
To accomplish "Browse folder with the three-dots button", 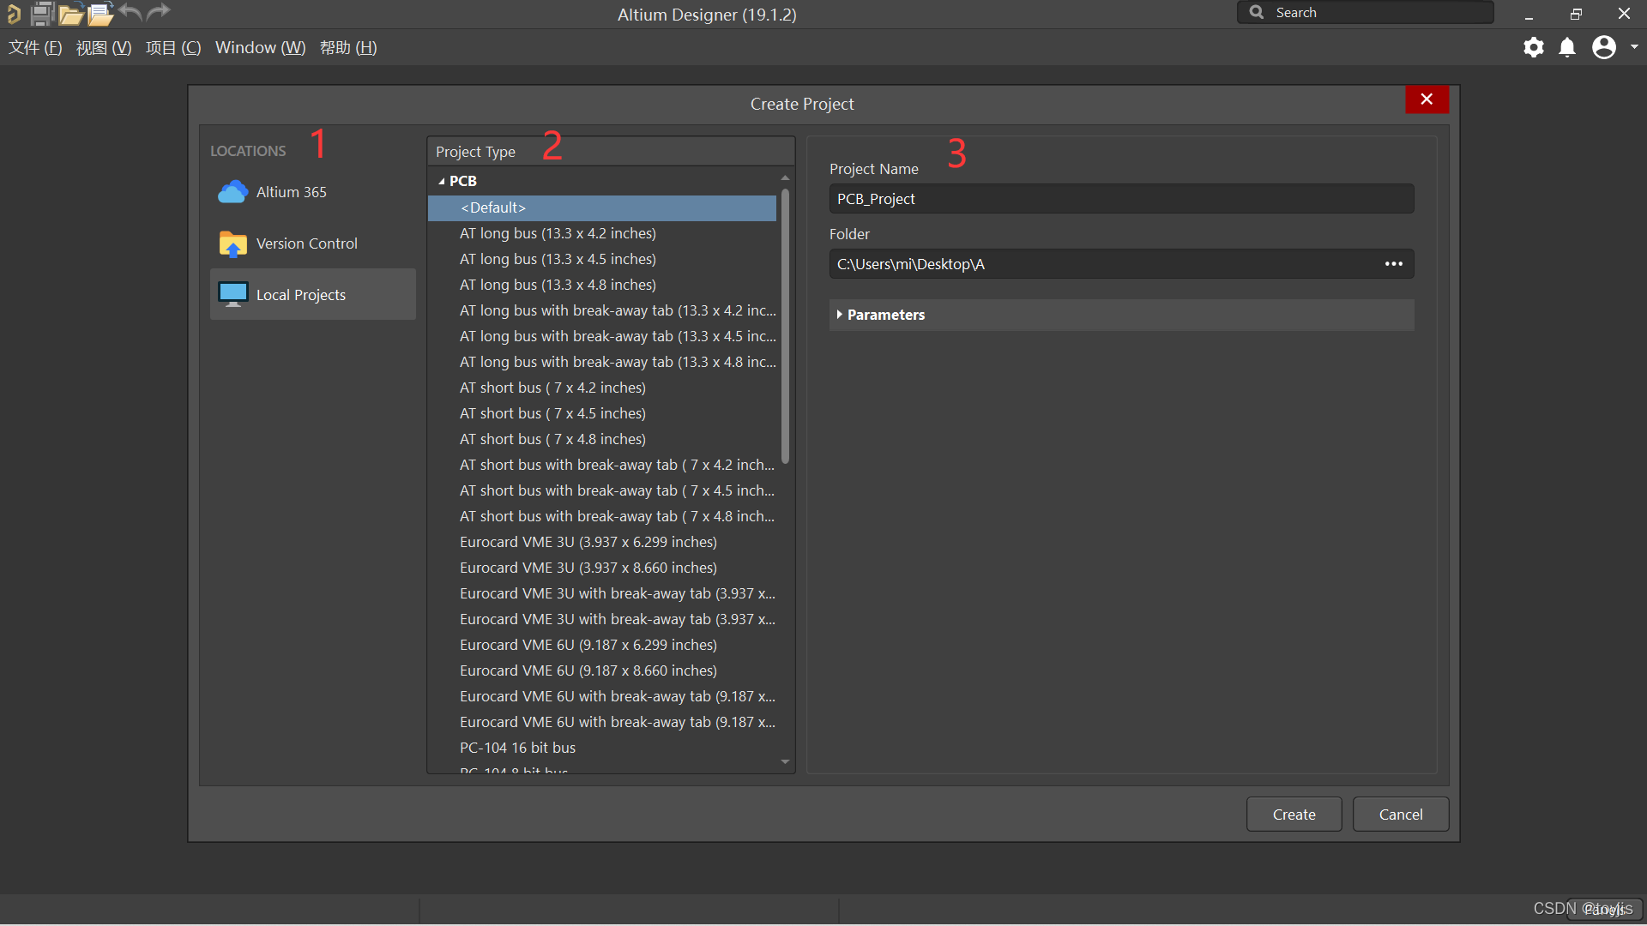I will [x=1393, y=264].
